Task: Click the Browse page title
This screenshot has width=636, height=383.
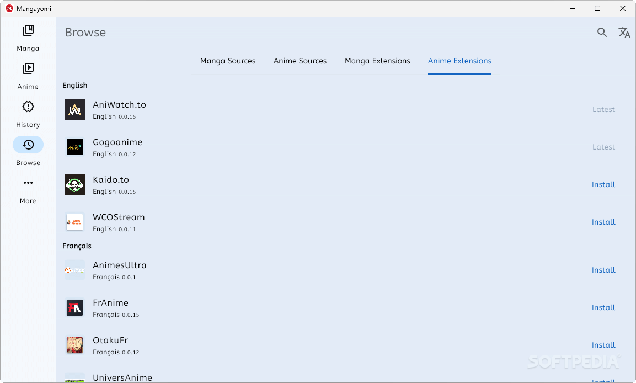Action: pos(85,33)
